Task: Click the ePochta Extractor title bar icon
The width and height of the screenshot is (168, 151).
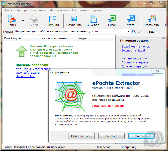Action: (4, 4)
